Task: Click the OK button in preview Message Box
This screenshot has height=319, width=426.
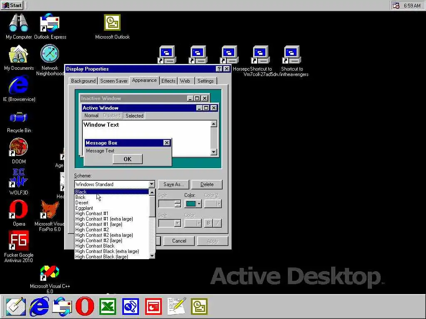Action: pyautogui.click(x=127, y=159)
